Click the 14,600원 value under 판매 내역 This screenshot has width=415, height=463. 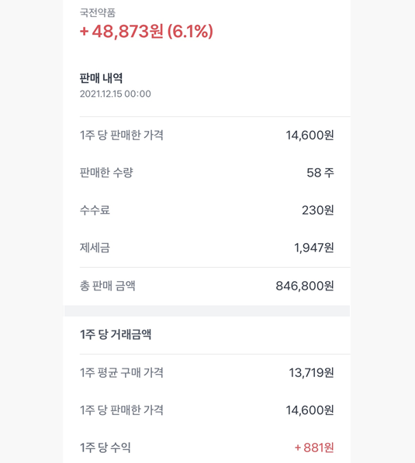pyautogui.click(x=310, y=135)
